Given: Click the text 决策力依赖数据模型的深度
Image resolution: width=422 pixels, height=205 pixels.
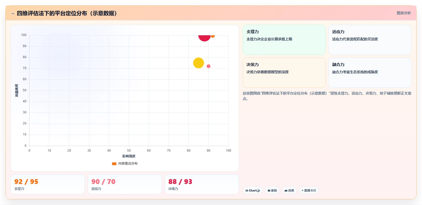Looking at the screenshot, I should coord(268,72).
